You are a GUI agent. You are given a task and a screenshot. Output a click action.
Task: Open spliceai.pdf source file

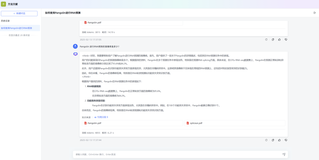coord(235,123)
